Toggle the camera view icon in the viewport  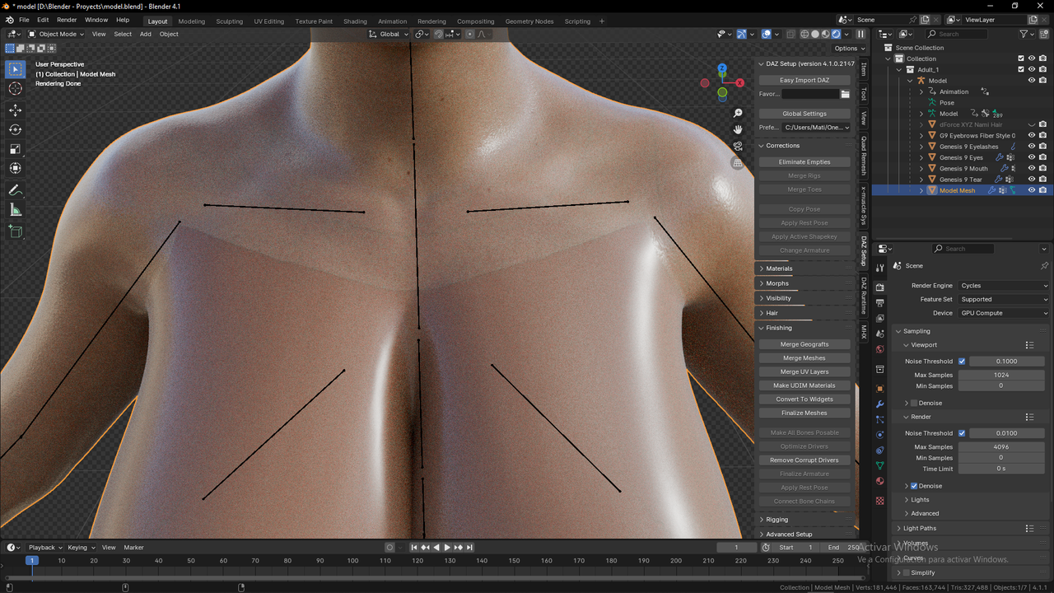(x=738, y=147)
